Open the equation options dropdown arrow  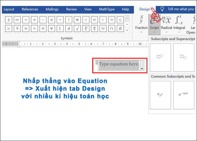click(142, 65)
